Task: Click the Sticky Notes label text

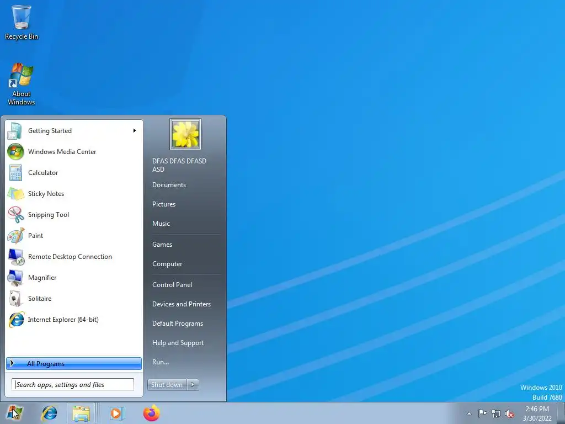Action: pyautogui.click(x=46, y=194)
